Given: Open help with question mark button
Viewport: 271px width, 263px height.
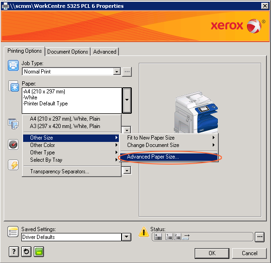Looking at the screenshot, I should tap(14, 251).
